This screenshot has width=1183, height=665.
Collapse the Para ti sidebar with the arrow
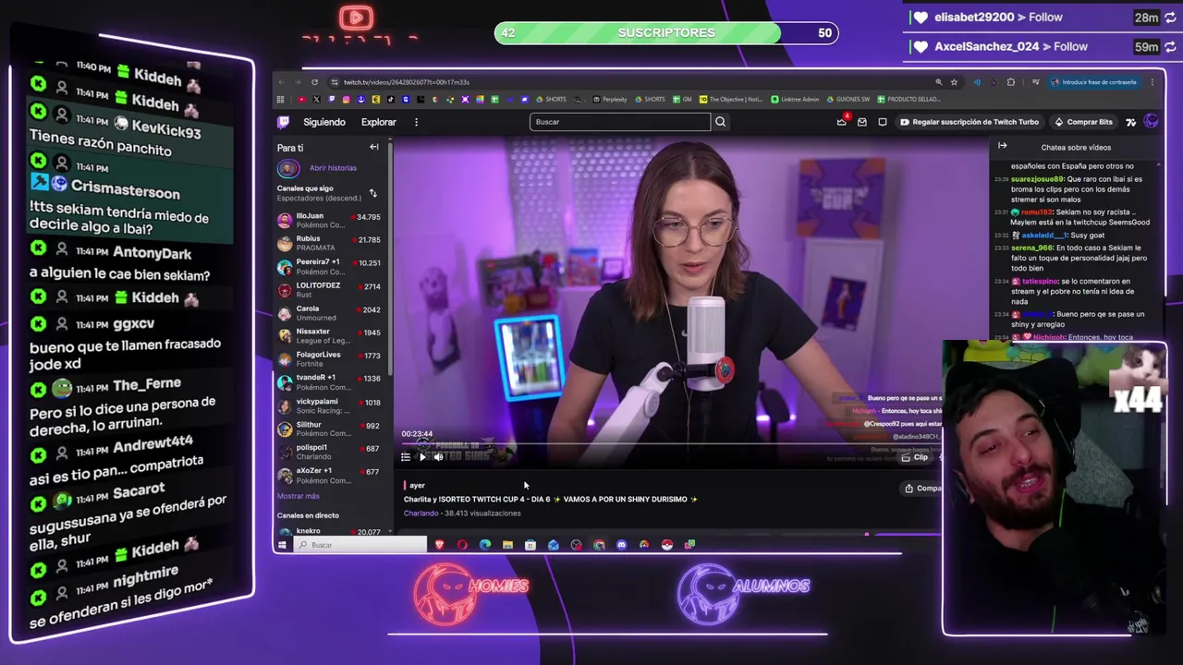click(x=374, y=147)
